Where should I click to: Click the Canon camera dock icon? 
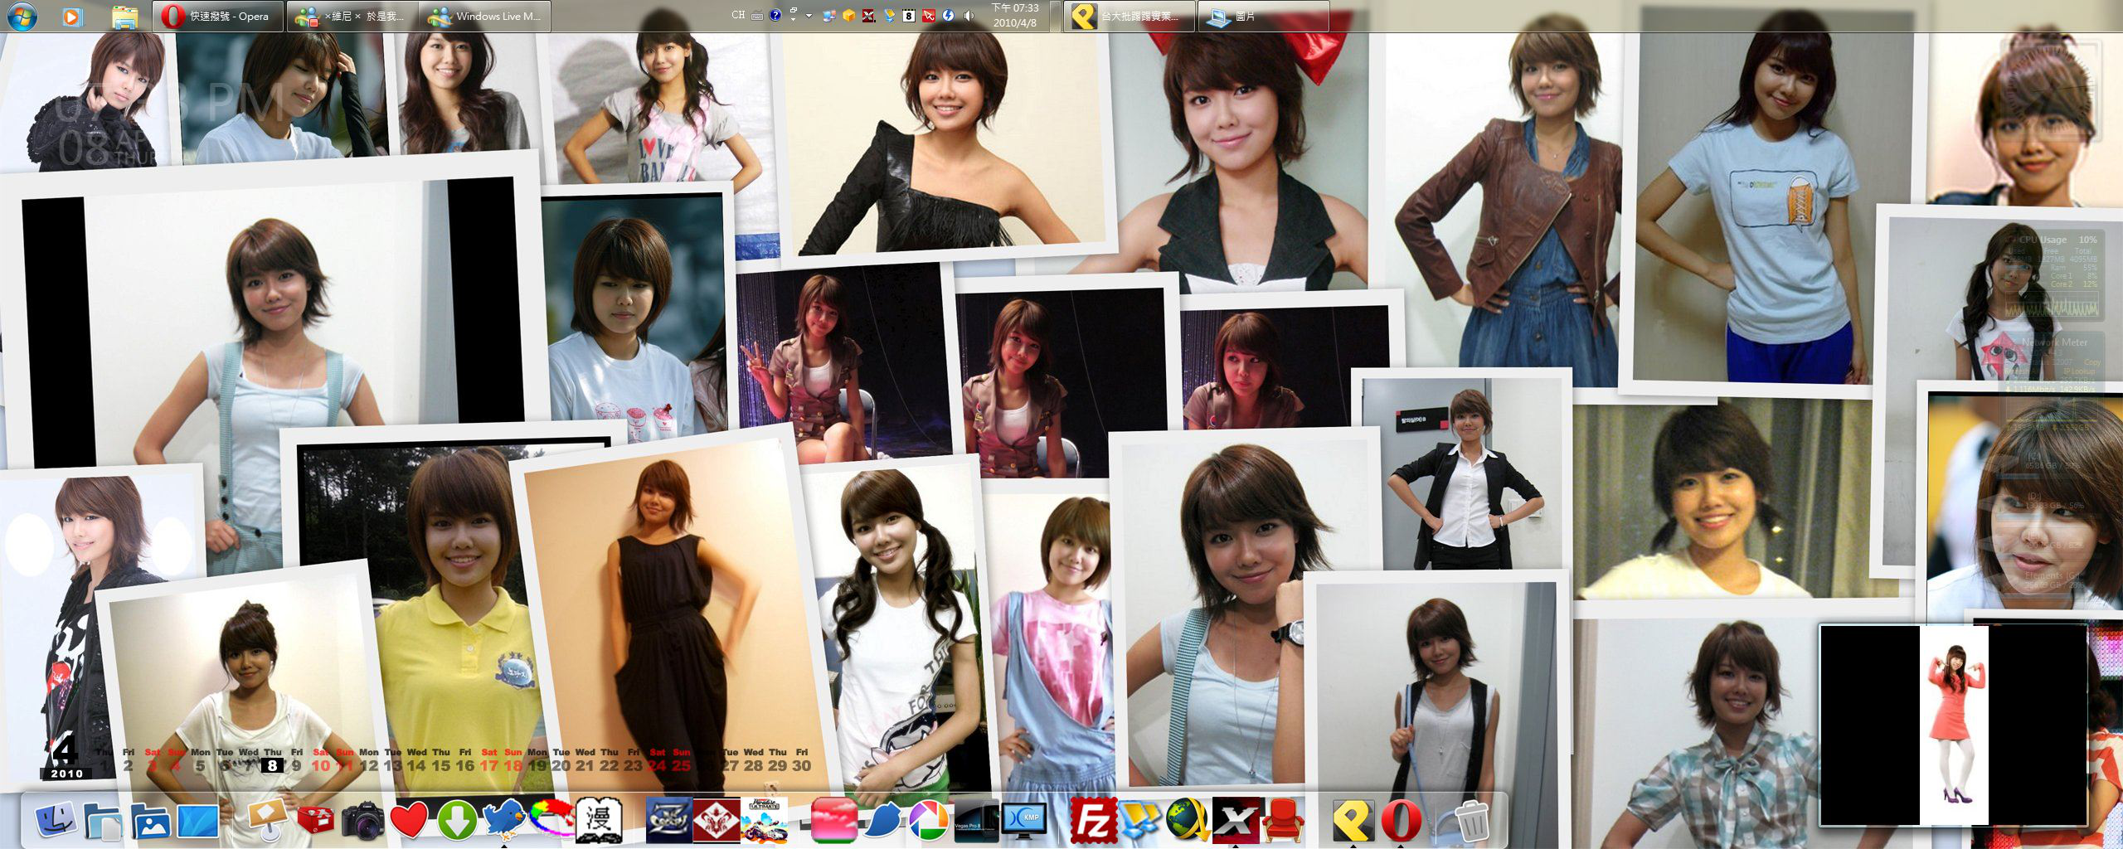point(362,821)
